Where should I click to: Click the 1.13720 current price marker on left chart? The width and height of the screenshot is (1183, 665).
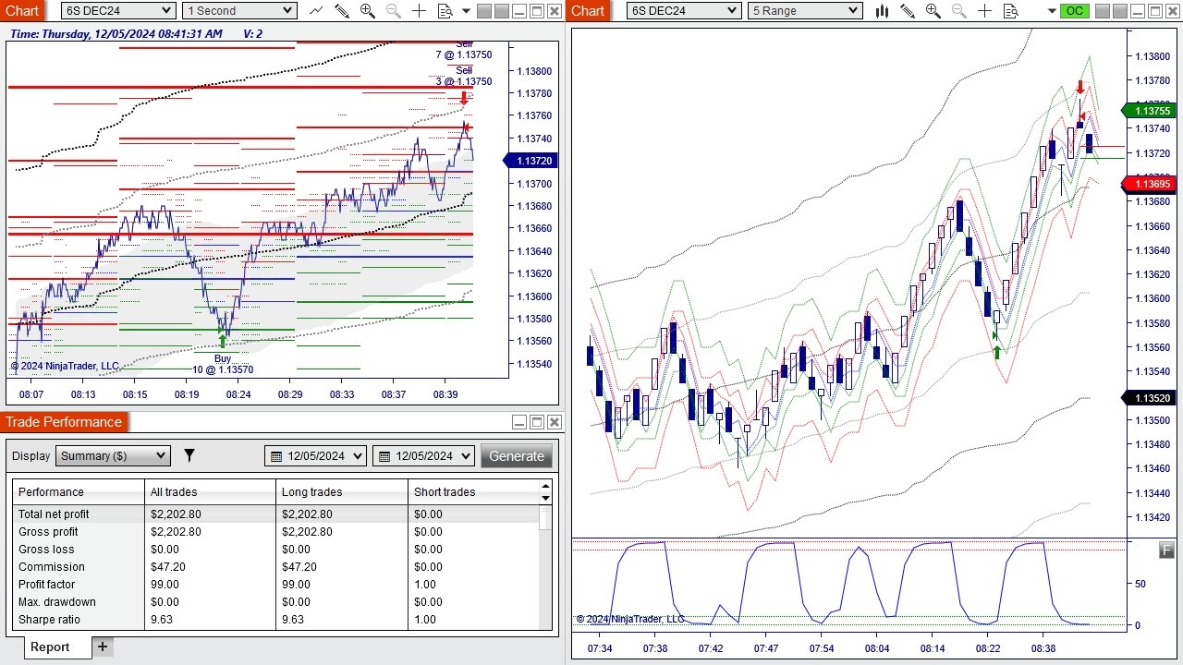pos(531,161)
